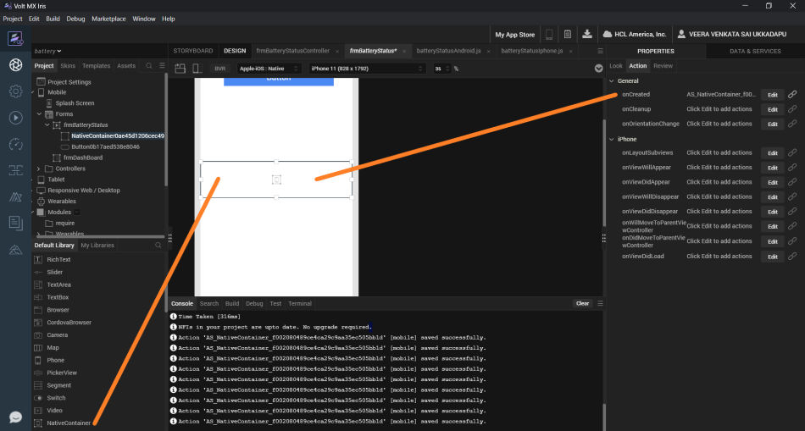Select the CordovaBrowser widget in library

(x=63, y=323)
